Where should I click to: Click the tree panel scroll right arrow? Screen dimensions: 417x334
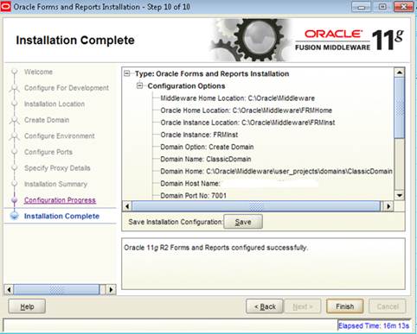388,206
